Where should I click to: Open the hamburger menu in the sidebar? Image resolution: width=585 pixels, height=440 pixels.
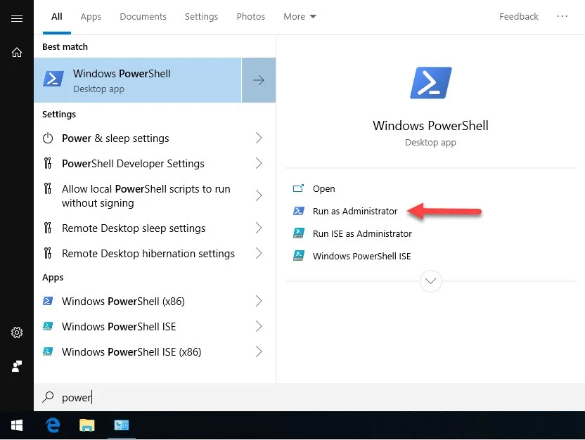17,19
